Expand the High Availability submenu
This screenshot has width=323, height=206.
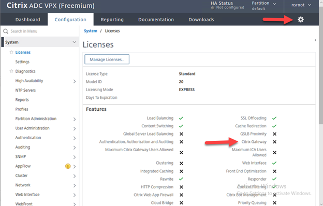tap(75, 81)
